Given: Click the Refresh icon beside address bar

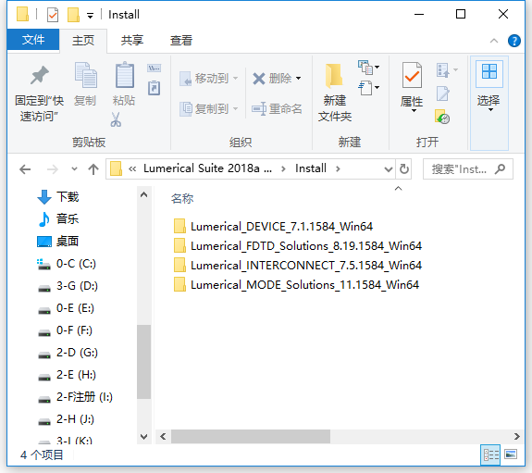Looking at the screenshot, I should [x=403, y=168].
